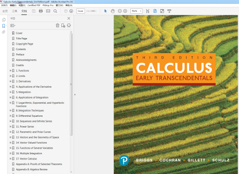Image resolution: width=239 pixels, height=174 pixels.
Task: Click the zoom in plus icon
Action: [x=125, y=11]
